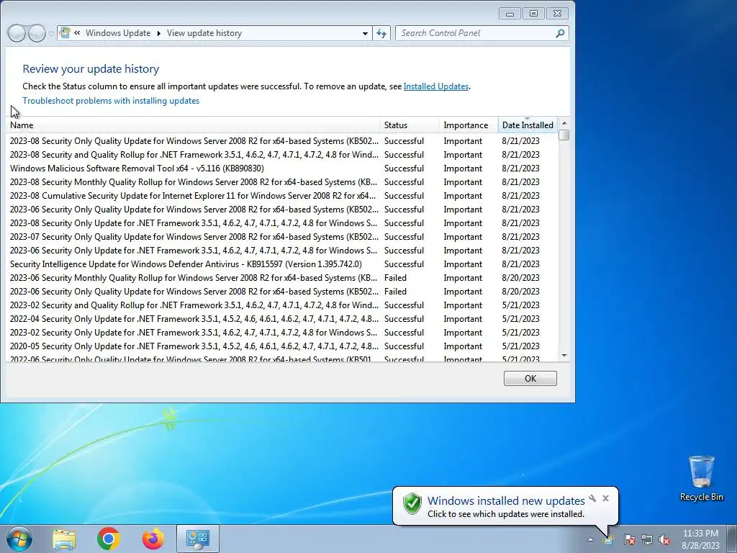Open the Windows Start menu

pyautogui.click(x=19, y=539)
